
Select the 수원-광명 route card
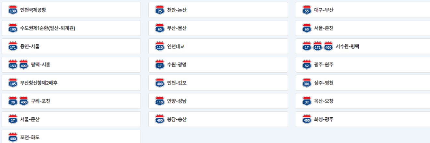(x=218, y=65)
